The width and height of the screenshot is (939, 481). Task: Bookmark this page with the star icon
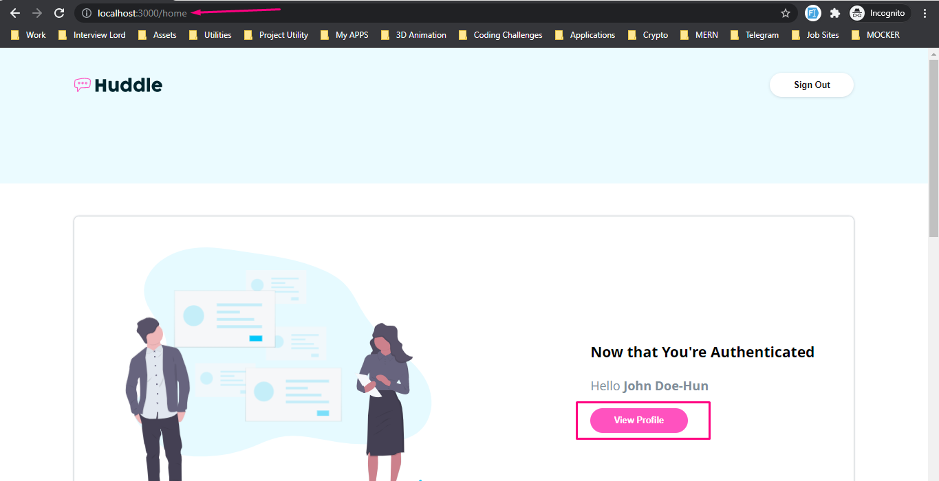786,13
